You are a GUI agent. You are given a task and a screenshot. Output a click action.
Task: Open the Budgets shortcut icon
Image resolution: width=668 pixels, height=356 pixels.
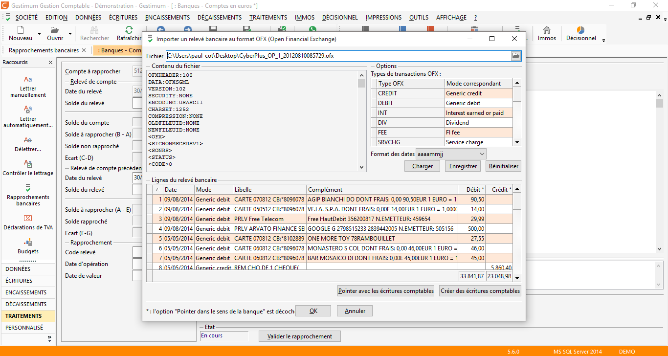point(28,242)
